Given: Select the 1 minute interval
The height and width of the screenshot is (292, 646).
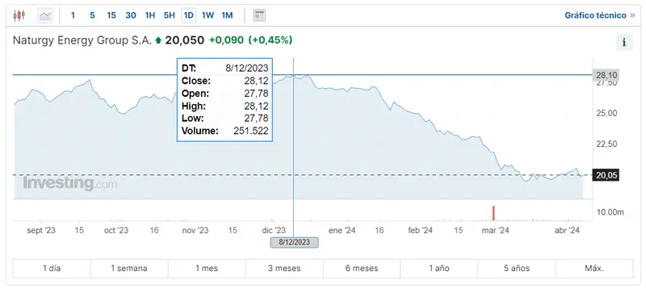Looking at the screenshot, I should click(73, 15).
